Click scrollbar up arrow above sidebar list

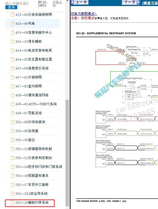pyautogui.click(x=67, y=1)
